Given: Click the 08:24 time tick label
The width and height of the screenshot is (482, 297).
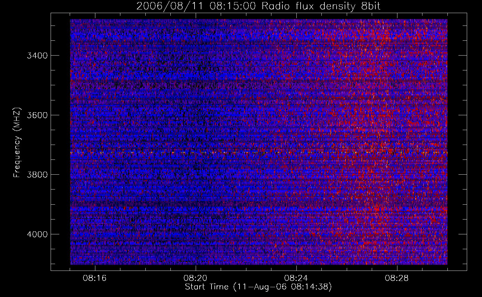Looking at the screenshot, I should click(296, 278).
